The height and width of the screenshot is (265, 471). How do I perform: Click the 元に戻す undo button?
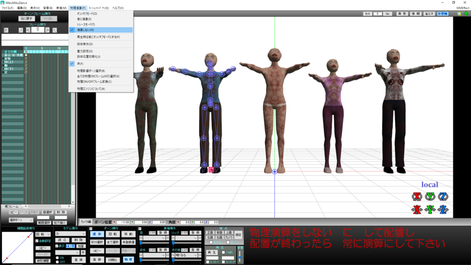click(26, 19)
